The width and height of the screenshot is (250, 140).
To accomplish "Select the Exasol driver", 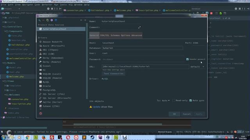I will (46, 66).
